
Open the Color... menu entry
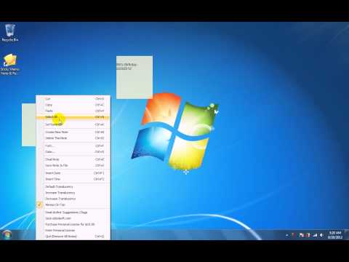click(x=73, y=152)
